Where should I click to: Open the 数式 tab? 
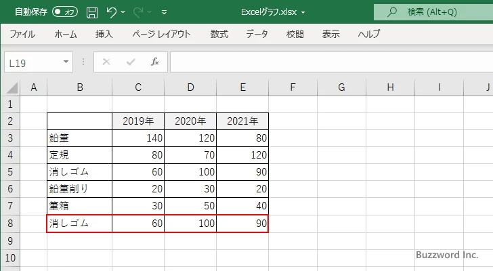[x=219, y=34]
